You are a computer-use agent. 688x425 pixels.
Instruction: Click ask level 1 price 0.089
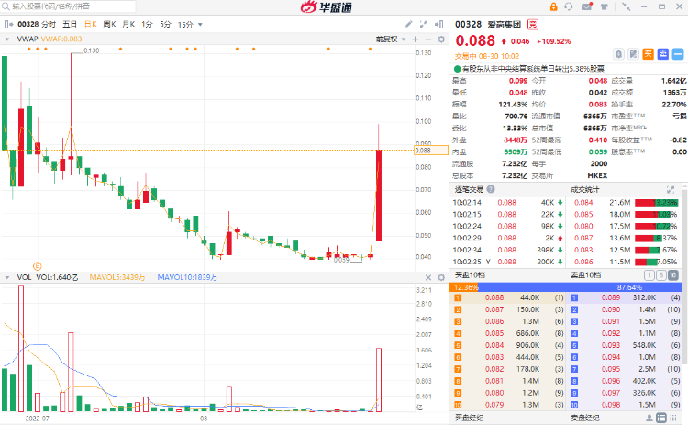click(x=611, y=297)
